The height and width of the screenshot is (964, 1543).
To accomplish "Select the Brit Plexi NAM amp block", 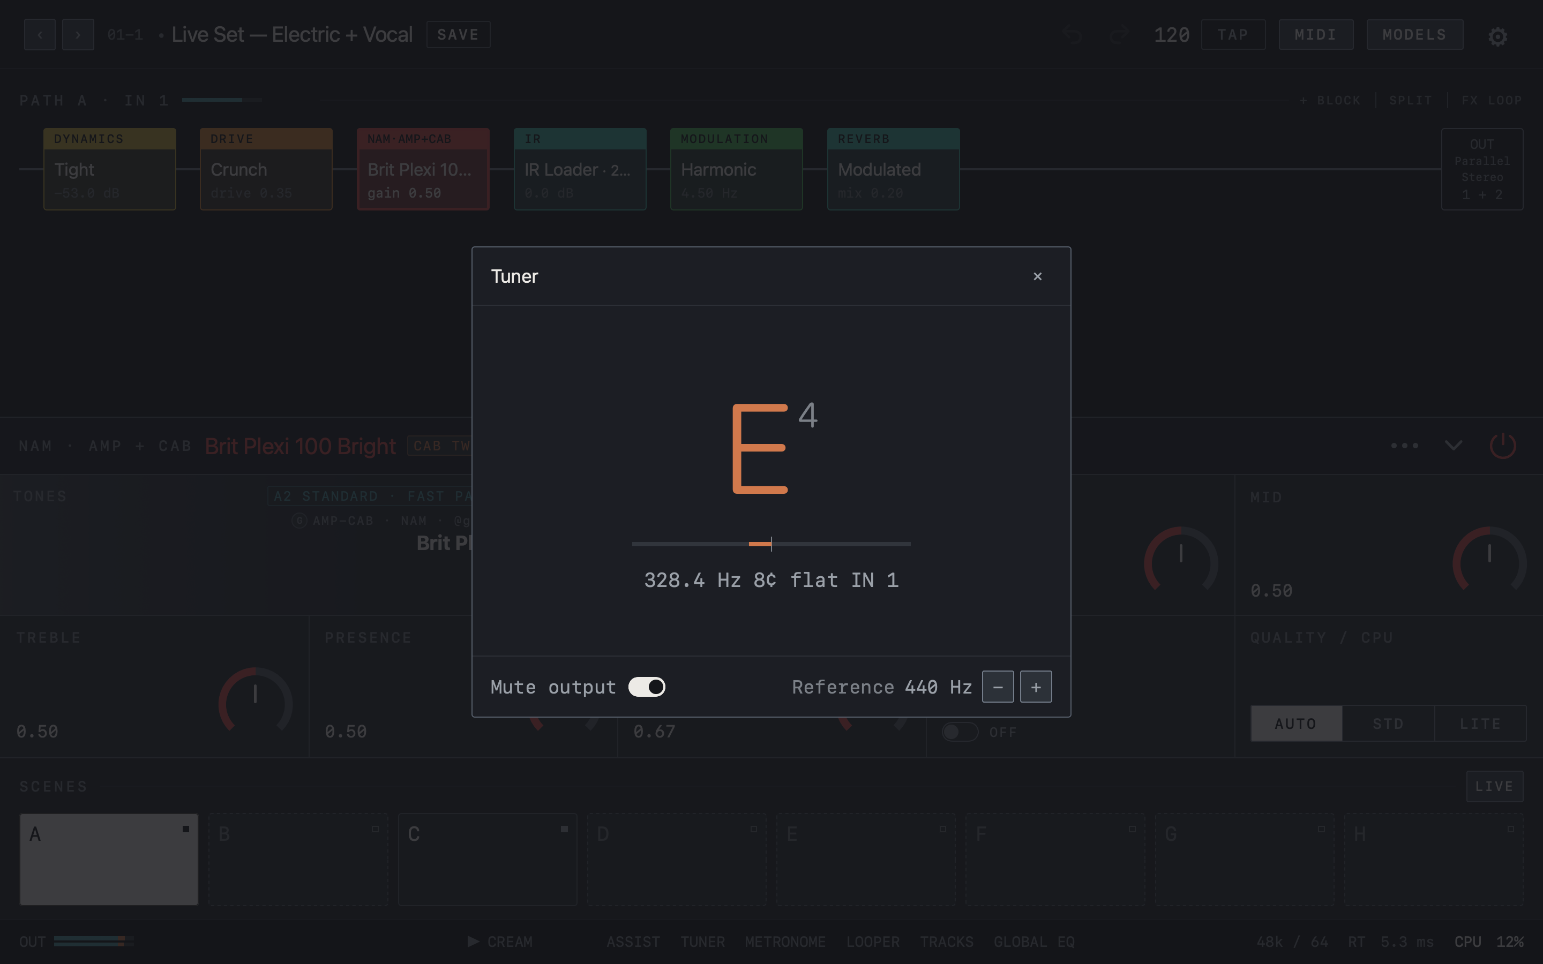I will (x=423, y=169).
